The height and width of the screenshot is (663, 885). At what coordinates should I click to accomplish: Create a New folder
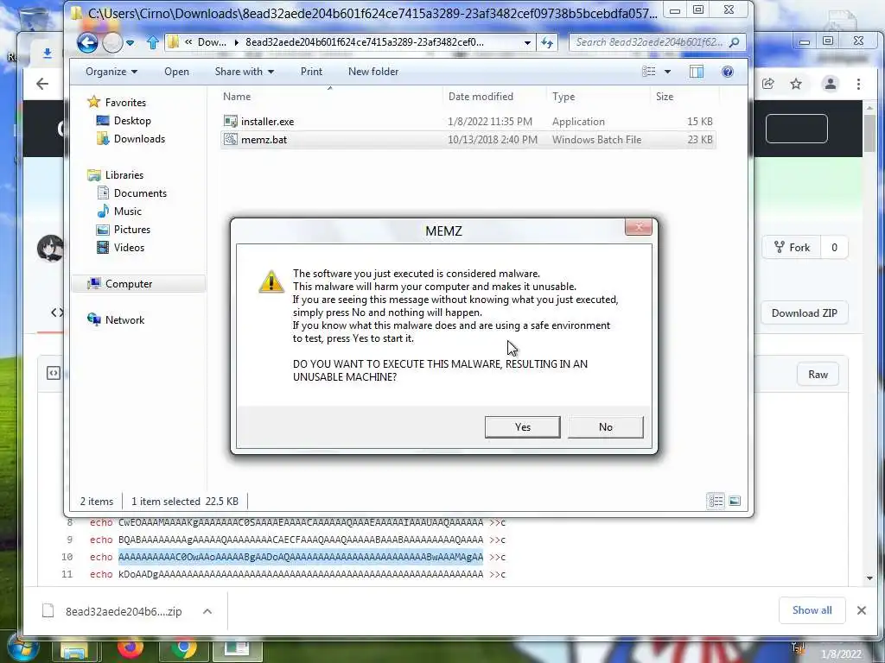tap(373, 72)
